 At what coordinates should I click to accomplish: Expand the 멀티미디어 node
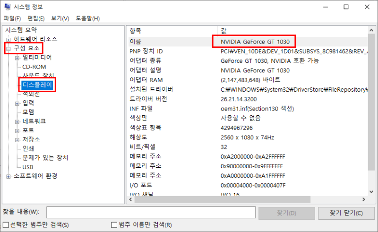tap(17, 58)
